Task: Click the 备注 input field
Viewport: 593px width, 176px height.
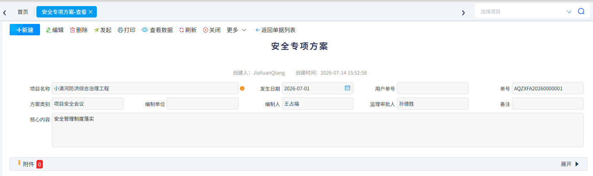Action: [548, 104]
